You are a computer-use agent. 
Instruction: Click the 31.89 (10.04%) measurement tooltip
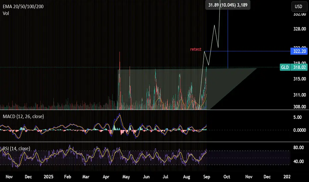(x=228, y=5)
